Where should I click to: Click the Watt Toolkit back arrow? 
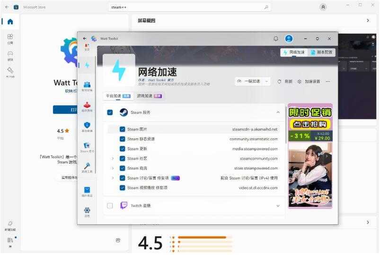point(85,38)
